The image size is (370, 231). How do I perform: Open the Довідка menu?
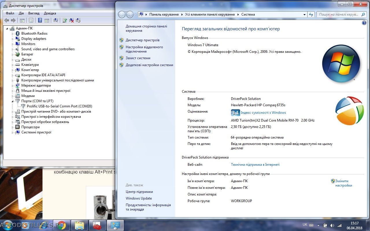pyautogui.click(x=50, y=13)
